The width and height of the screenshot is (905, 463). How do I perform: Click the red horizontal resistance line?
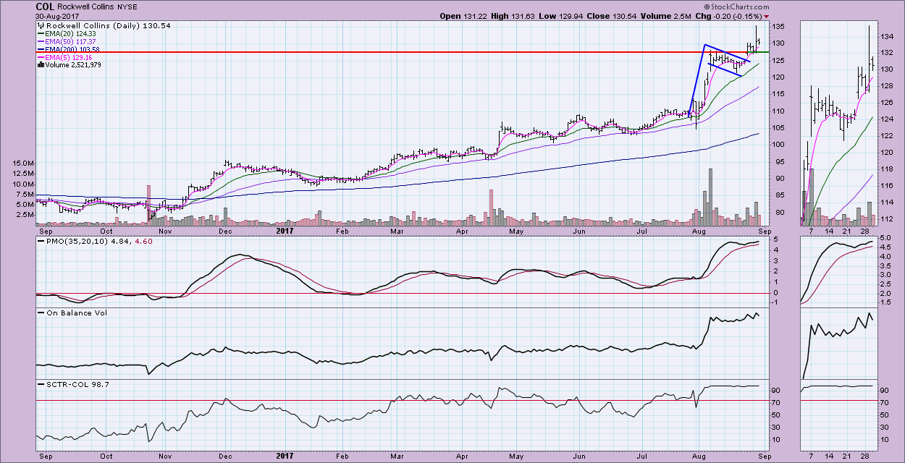click(x=362, y=53)
